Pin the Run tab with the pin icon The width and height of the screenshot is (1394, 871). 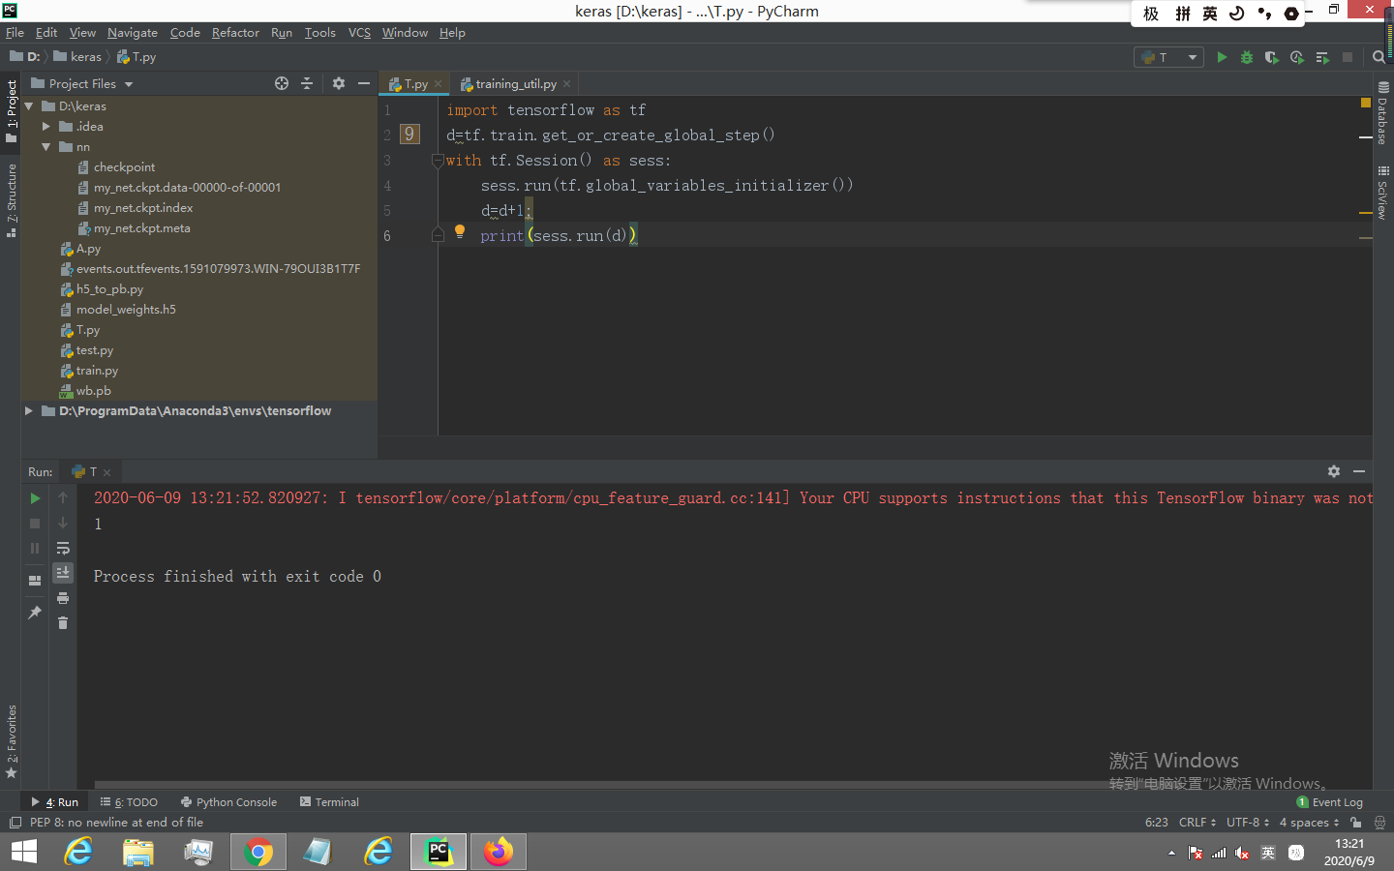35,612
